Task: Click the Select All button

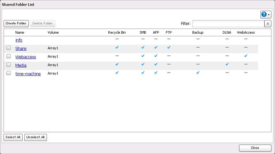Action: point(13,137)
